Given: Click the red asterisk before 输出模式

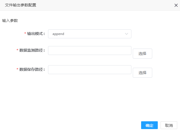Looking at the screenshot, I should point(25,33).
